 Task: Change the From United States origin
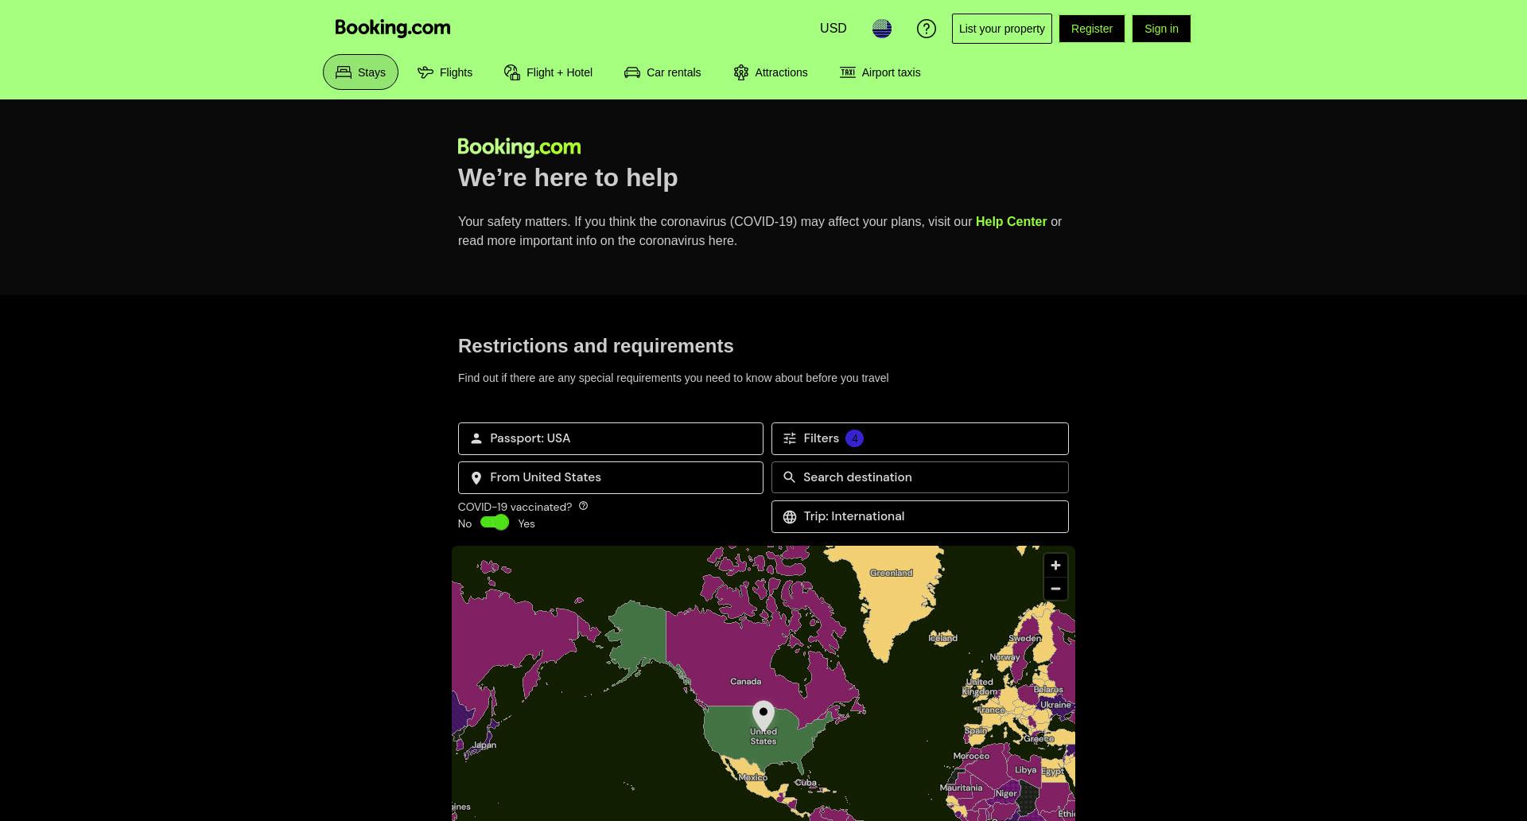[x=611, y=477]
